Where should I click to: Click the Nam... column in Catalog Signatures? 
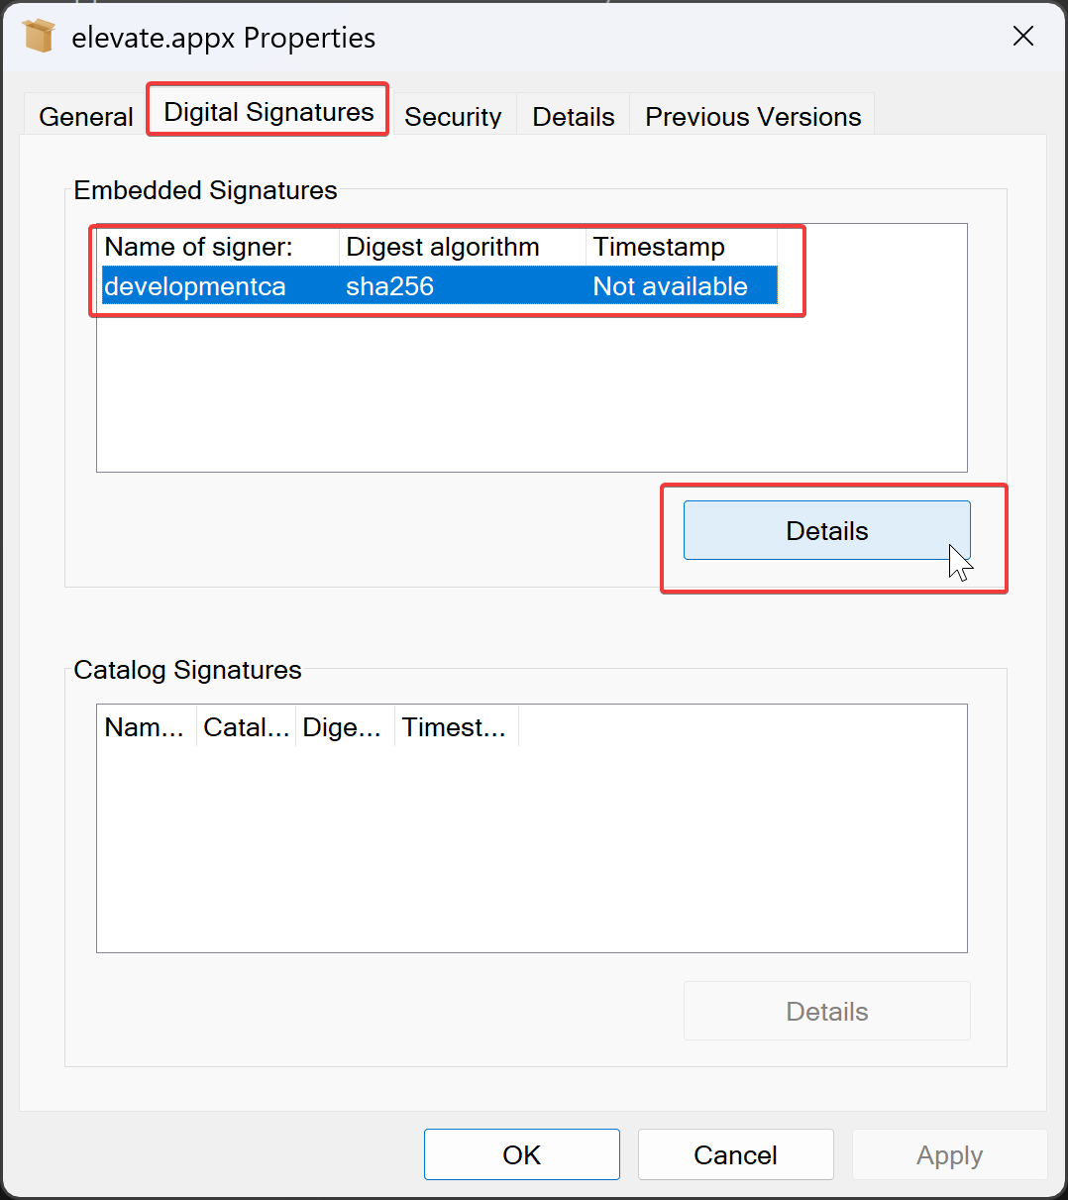click(x=145, y=726)
